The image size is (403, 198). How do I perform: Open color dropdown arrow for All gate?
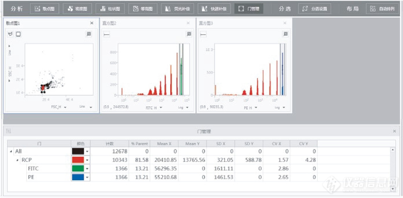pos(87,151)
